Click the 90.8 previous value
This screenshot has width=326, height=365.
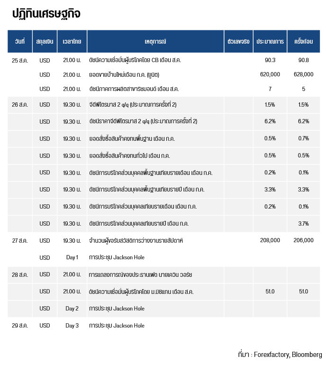pos(303,60)
